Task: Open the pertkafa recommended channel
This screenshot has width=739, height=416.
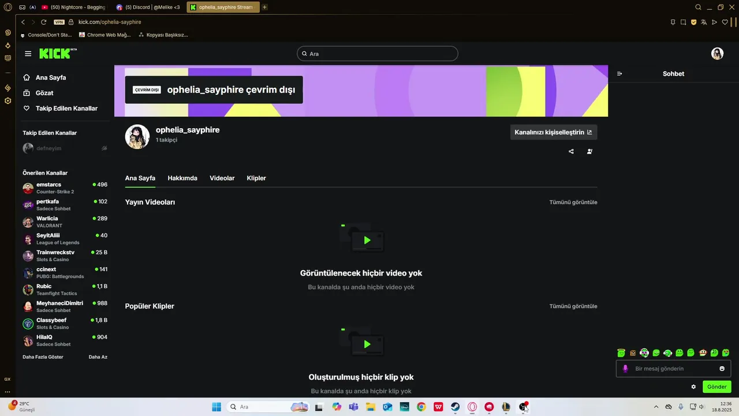Action: click(65, 205)
